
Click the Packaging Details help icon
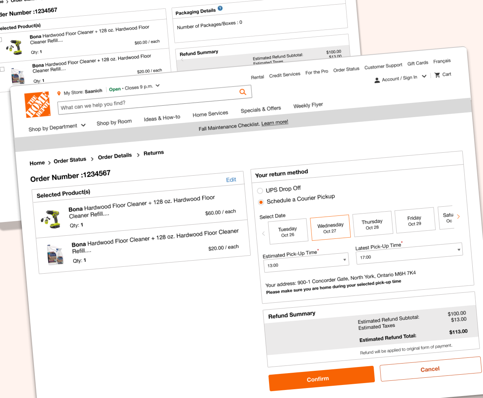220,8
